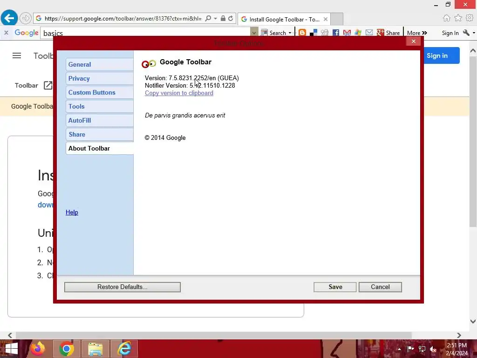Launch Firefox from the taskbar
Viewport: 477px width, 358px height.
point(38,349)
